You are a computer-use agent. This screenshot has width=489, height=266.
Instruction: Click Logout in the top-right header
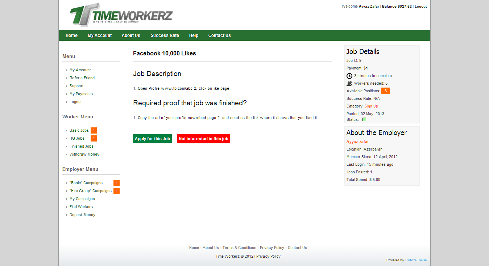pyautogui.click(x=420, y=7)
